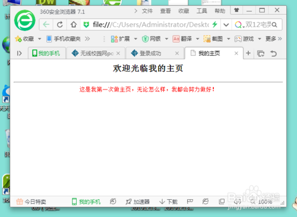Viewport: 297px width, 217px height.
Task: Click the red text 这是我第一次做主页
Action: (105, 90)
